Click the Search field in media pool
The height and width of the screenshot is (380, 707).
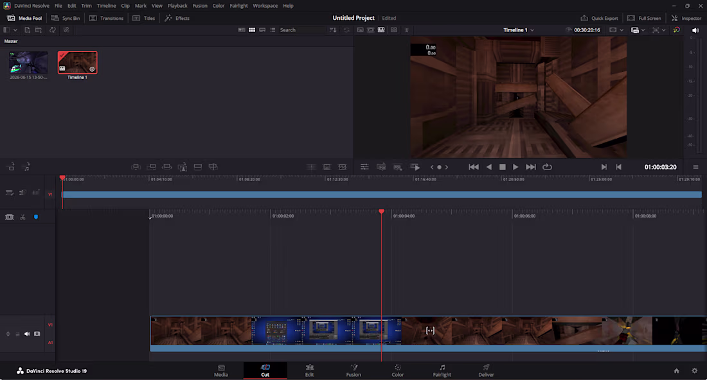point(301,30)
